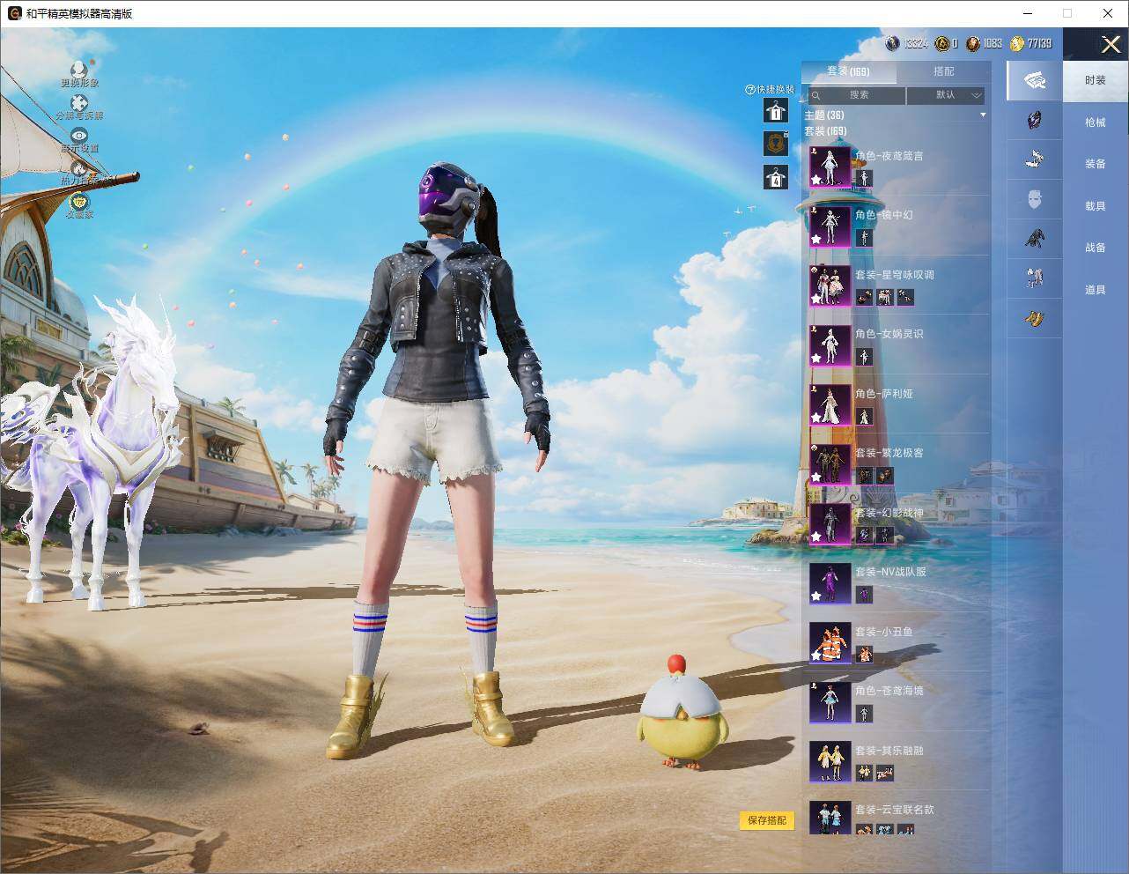
Task: Click the 快捷换装 help label
Action: pyautogui.click(x=770, y=89)
